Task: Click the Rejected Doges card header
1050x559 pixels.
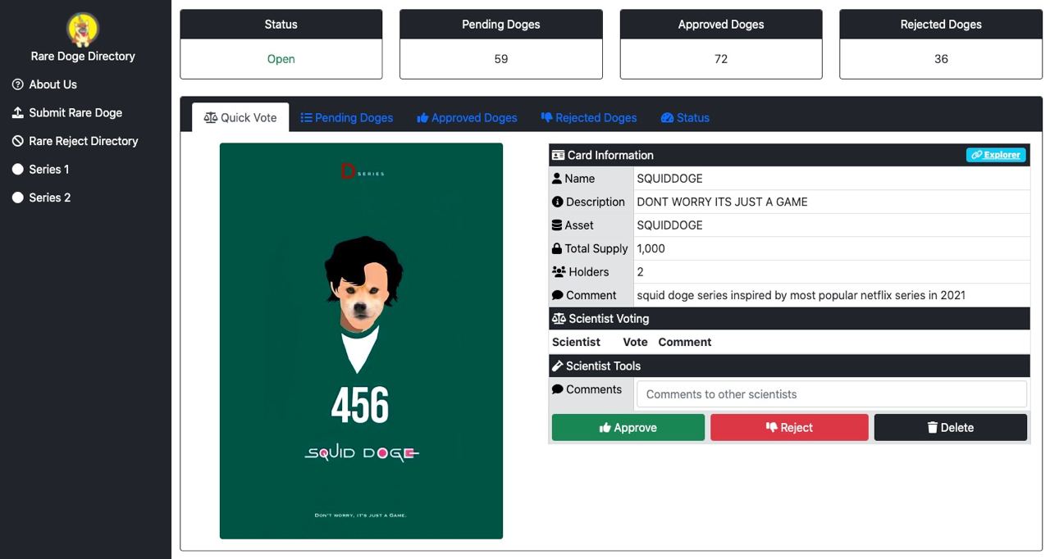Action: click(941, 25)
